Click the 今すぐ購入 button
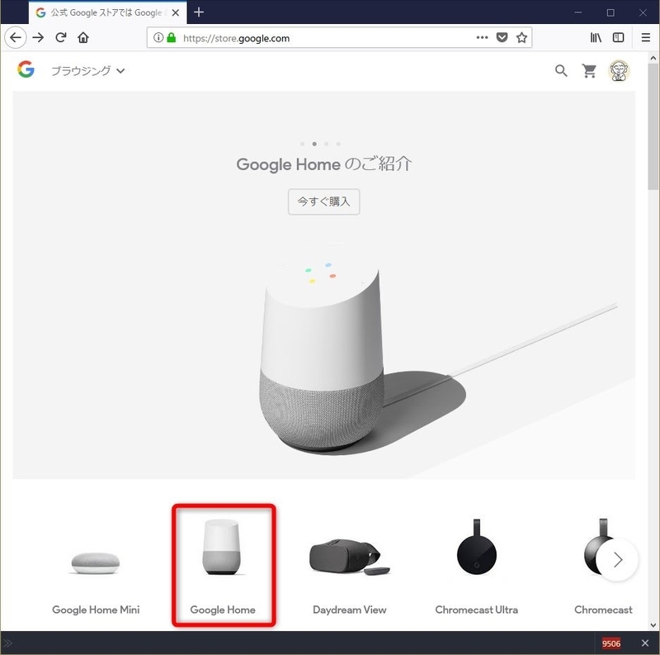This screenshot has height=655, width=660. [x=323, y=202]
